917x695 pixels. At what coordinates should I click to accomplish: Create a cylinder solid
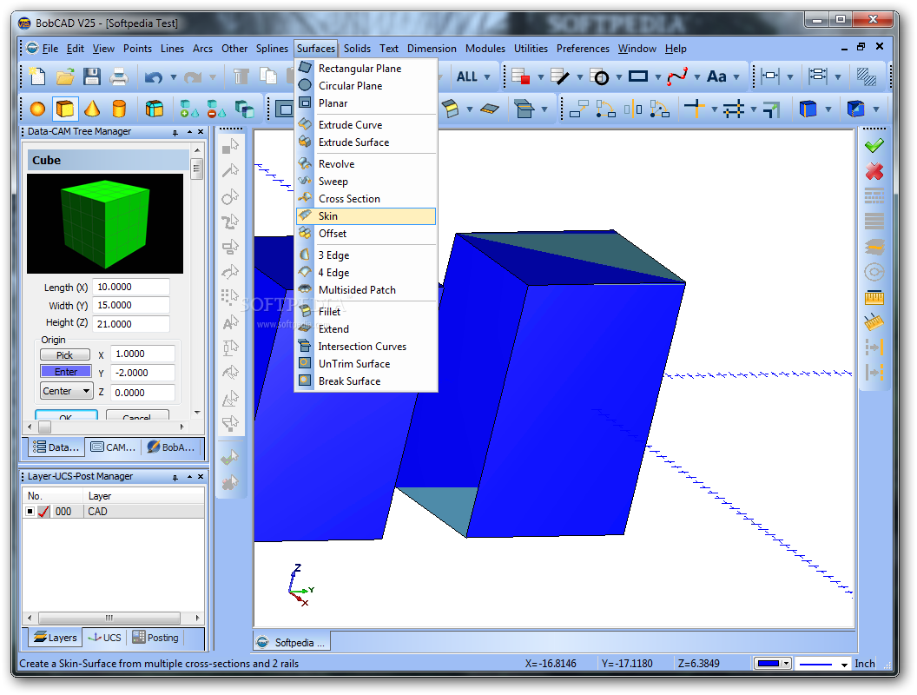coord(119,109)
